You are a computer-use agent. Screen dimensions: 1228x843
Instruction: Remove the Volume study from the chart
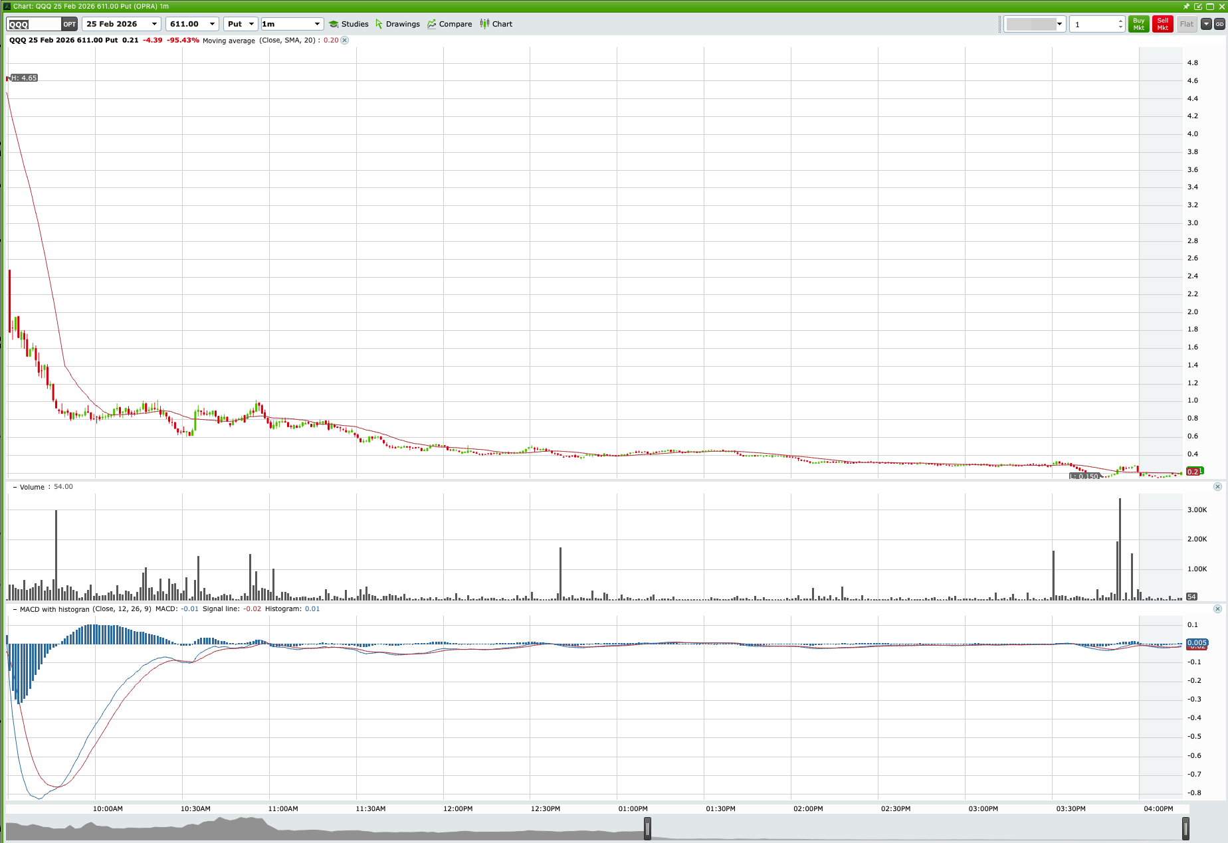pyautogui.click(x=1218, y=486)
